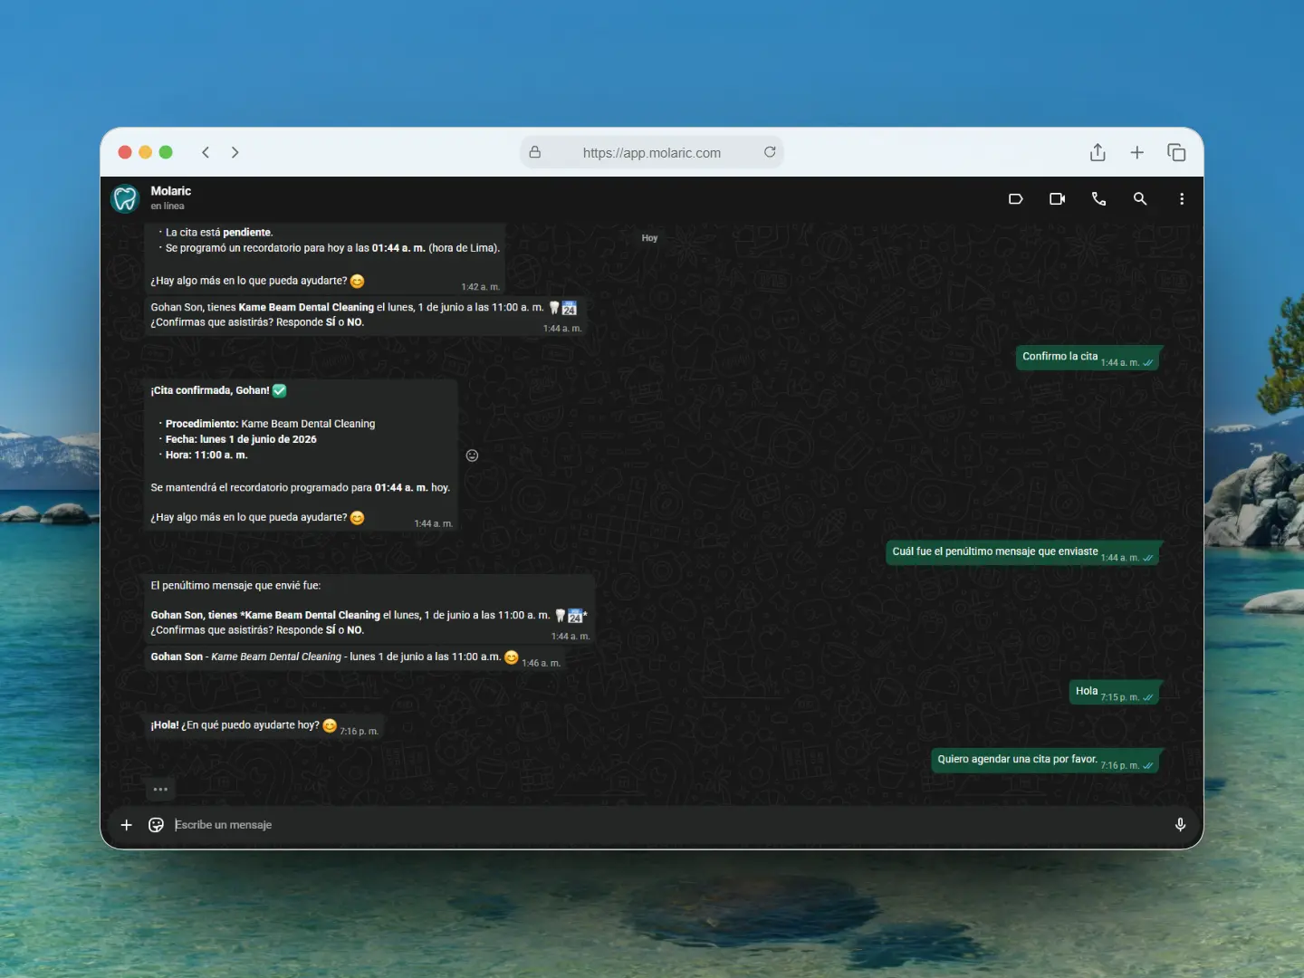Click the macOS yellow minimize button
Screen dimensions: 1304x978
coord(145,152)
